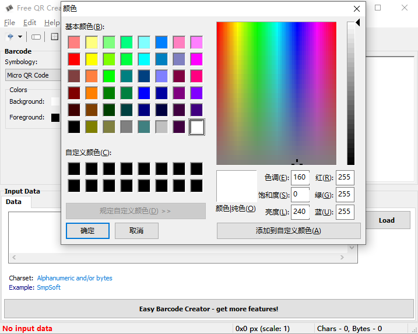Click the black Foreground color box
This screenshot has height=334, width=418.
coord(55,118)
